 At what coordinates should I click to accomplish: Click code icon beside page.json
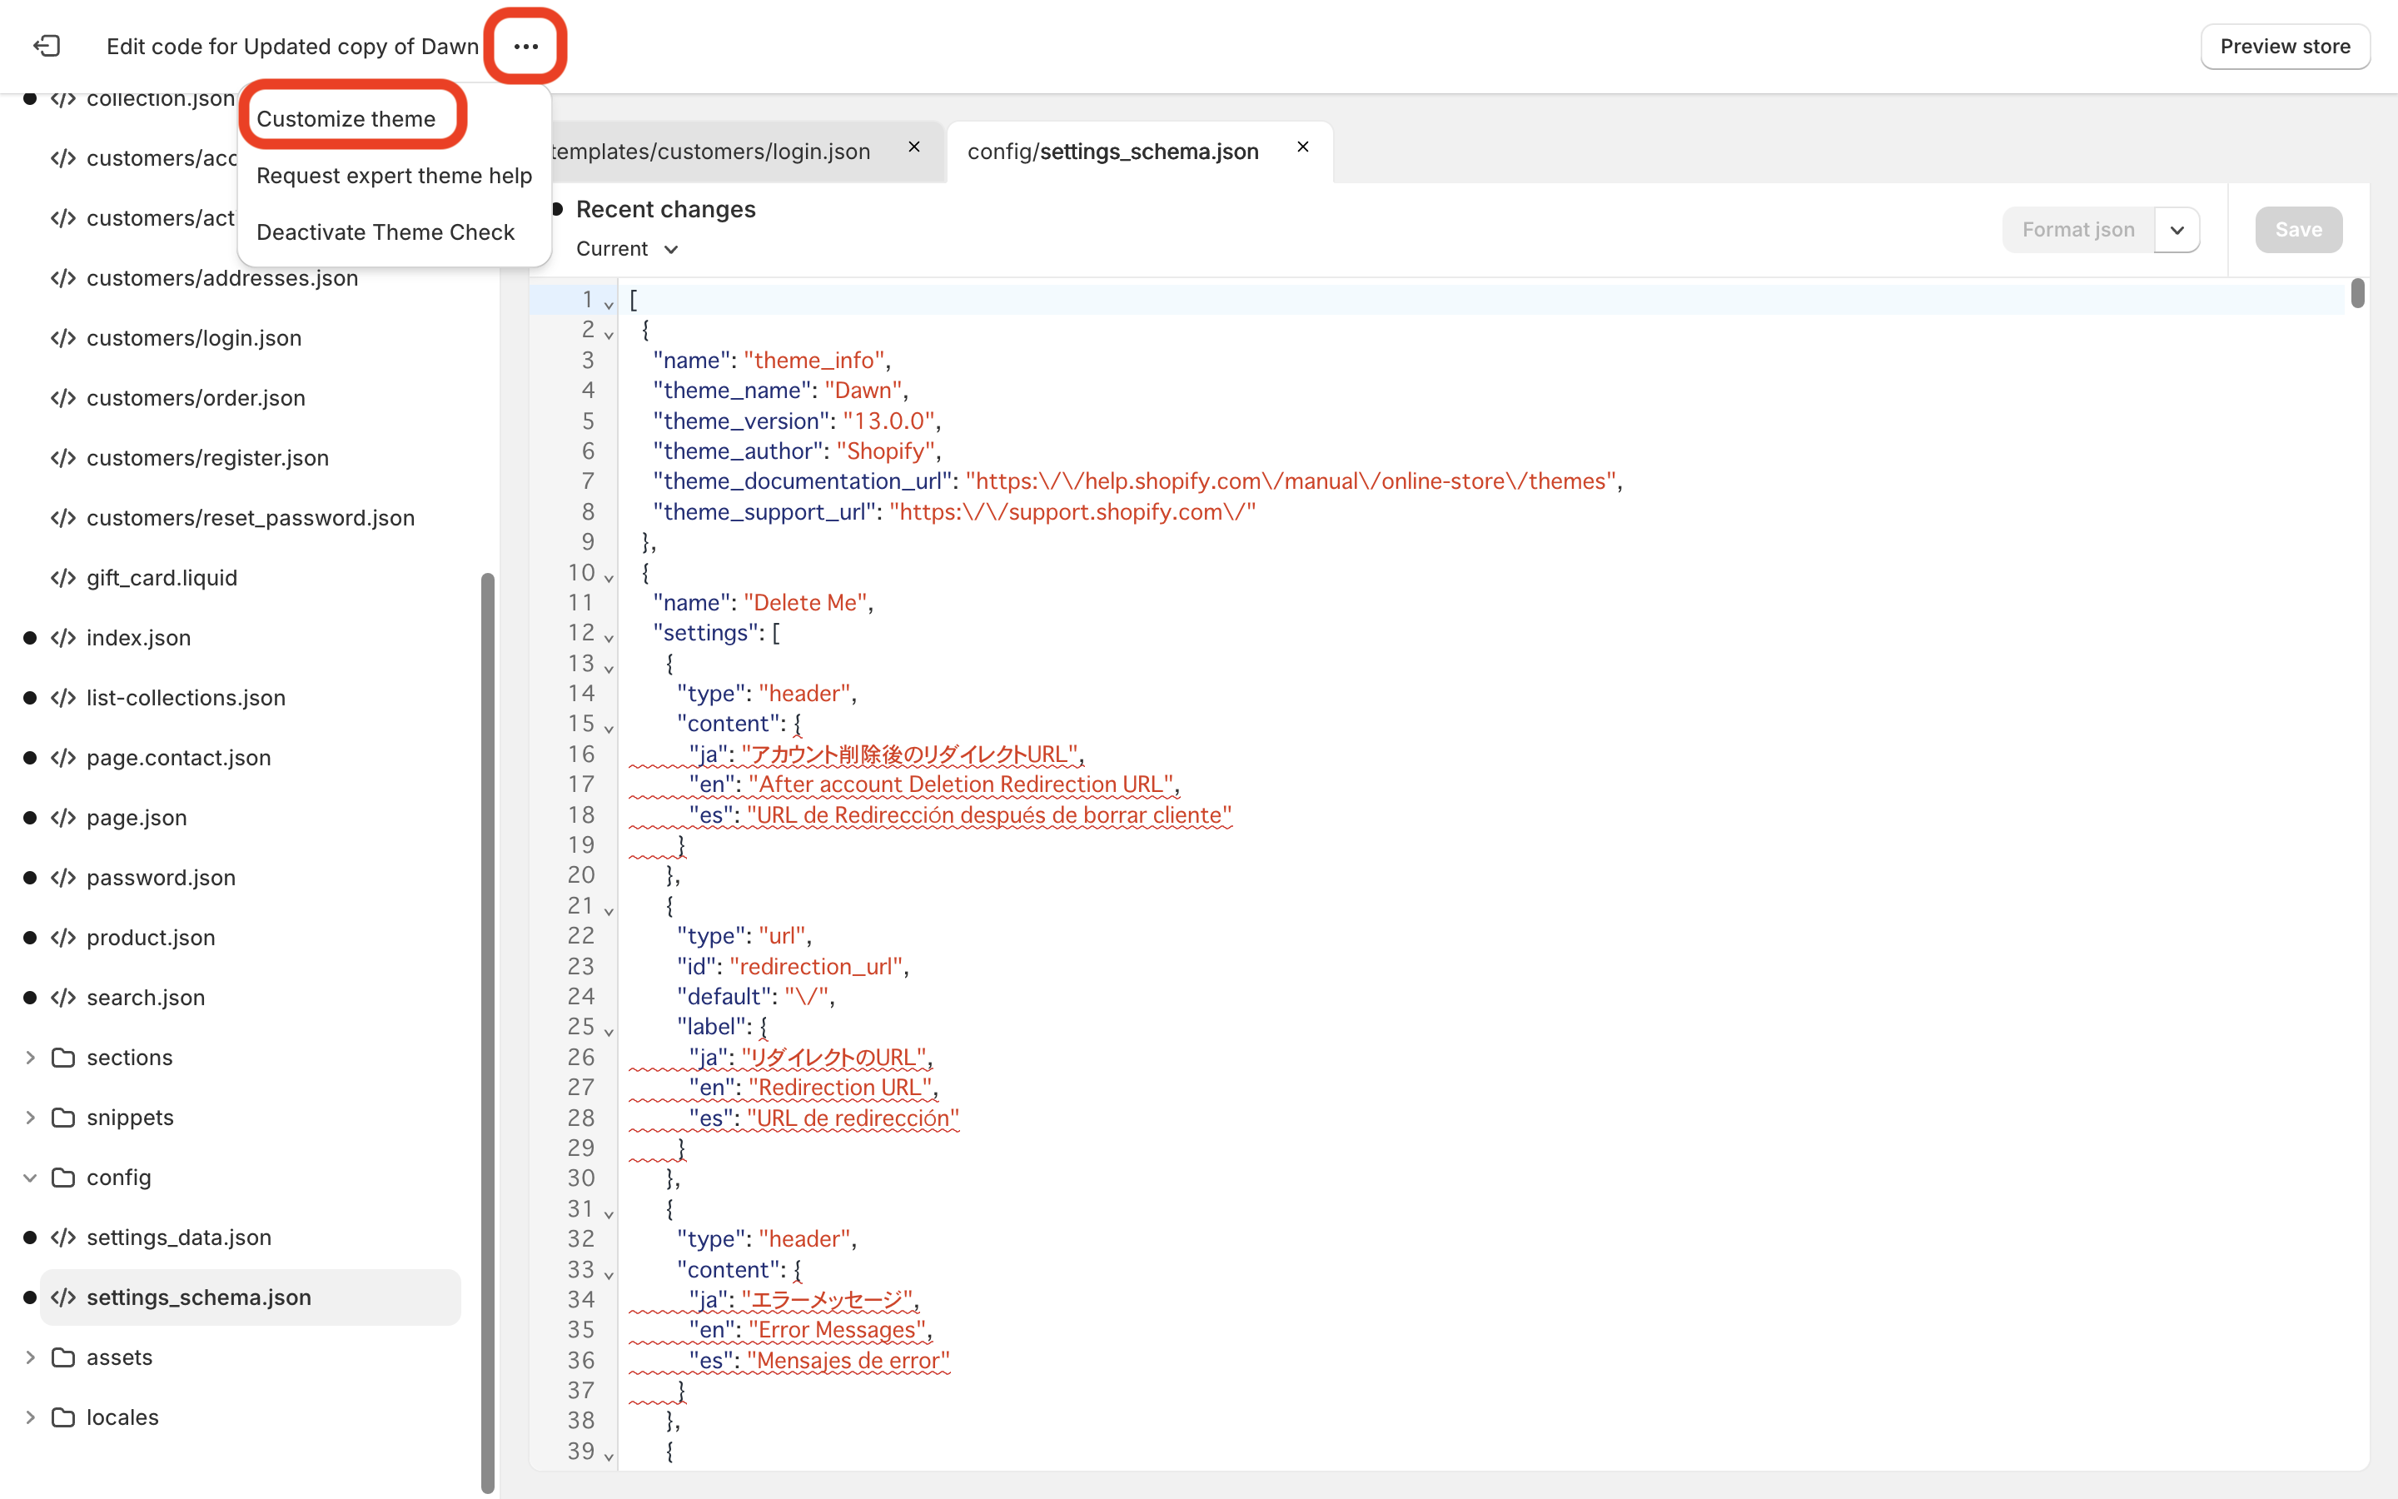pos(63,817)
